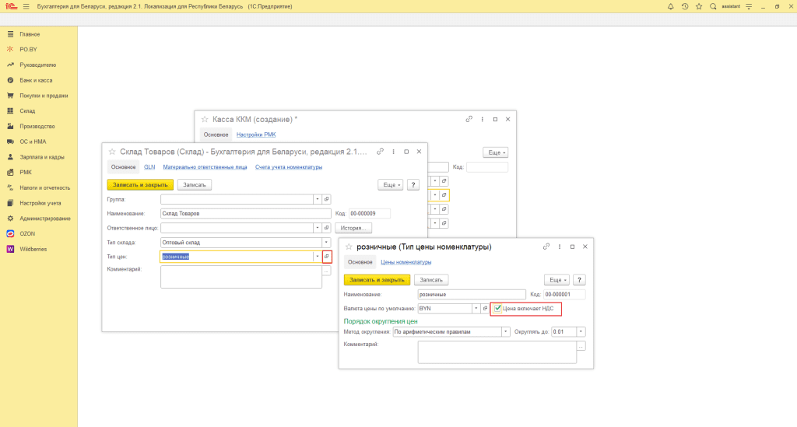
Task: Open Покупки и продажи section
Action: [x=39, y=96]
